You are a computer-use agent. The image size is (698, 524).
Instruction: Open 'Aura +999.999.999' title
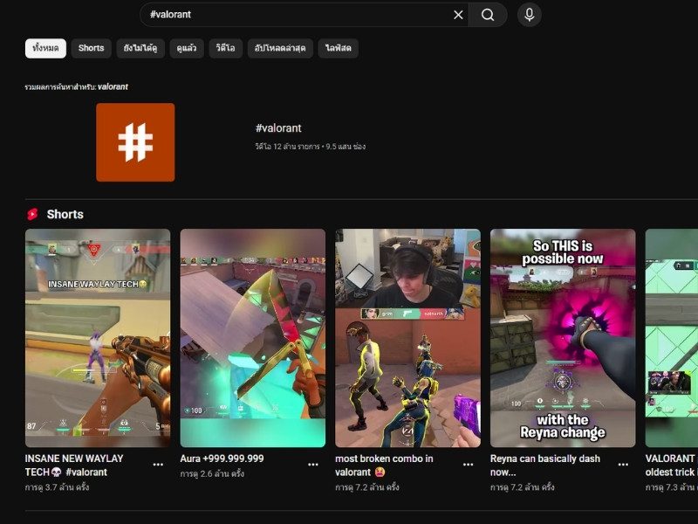tap(222, 458)
